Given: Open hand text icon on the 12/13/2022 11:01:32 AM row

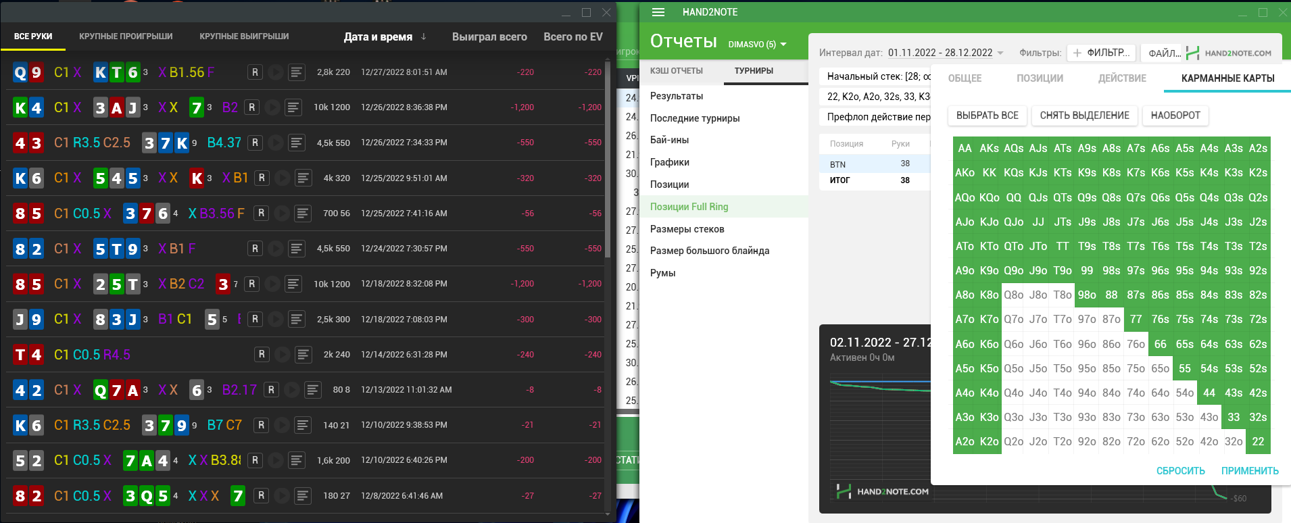Looking at the screenshot, I should pyautogui.click(x=313, y=390).
